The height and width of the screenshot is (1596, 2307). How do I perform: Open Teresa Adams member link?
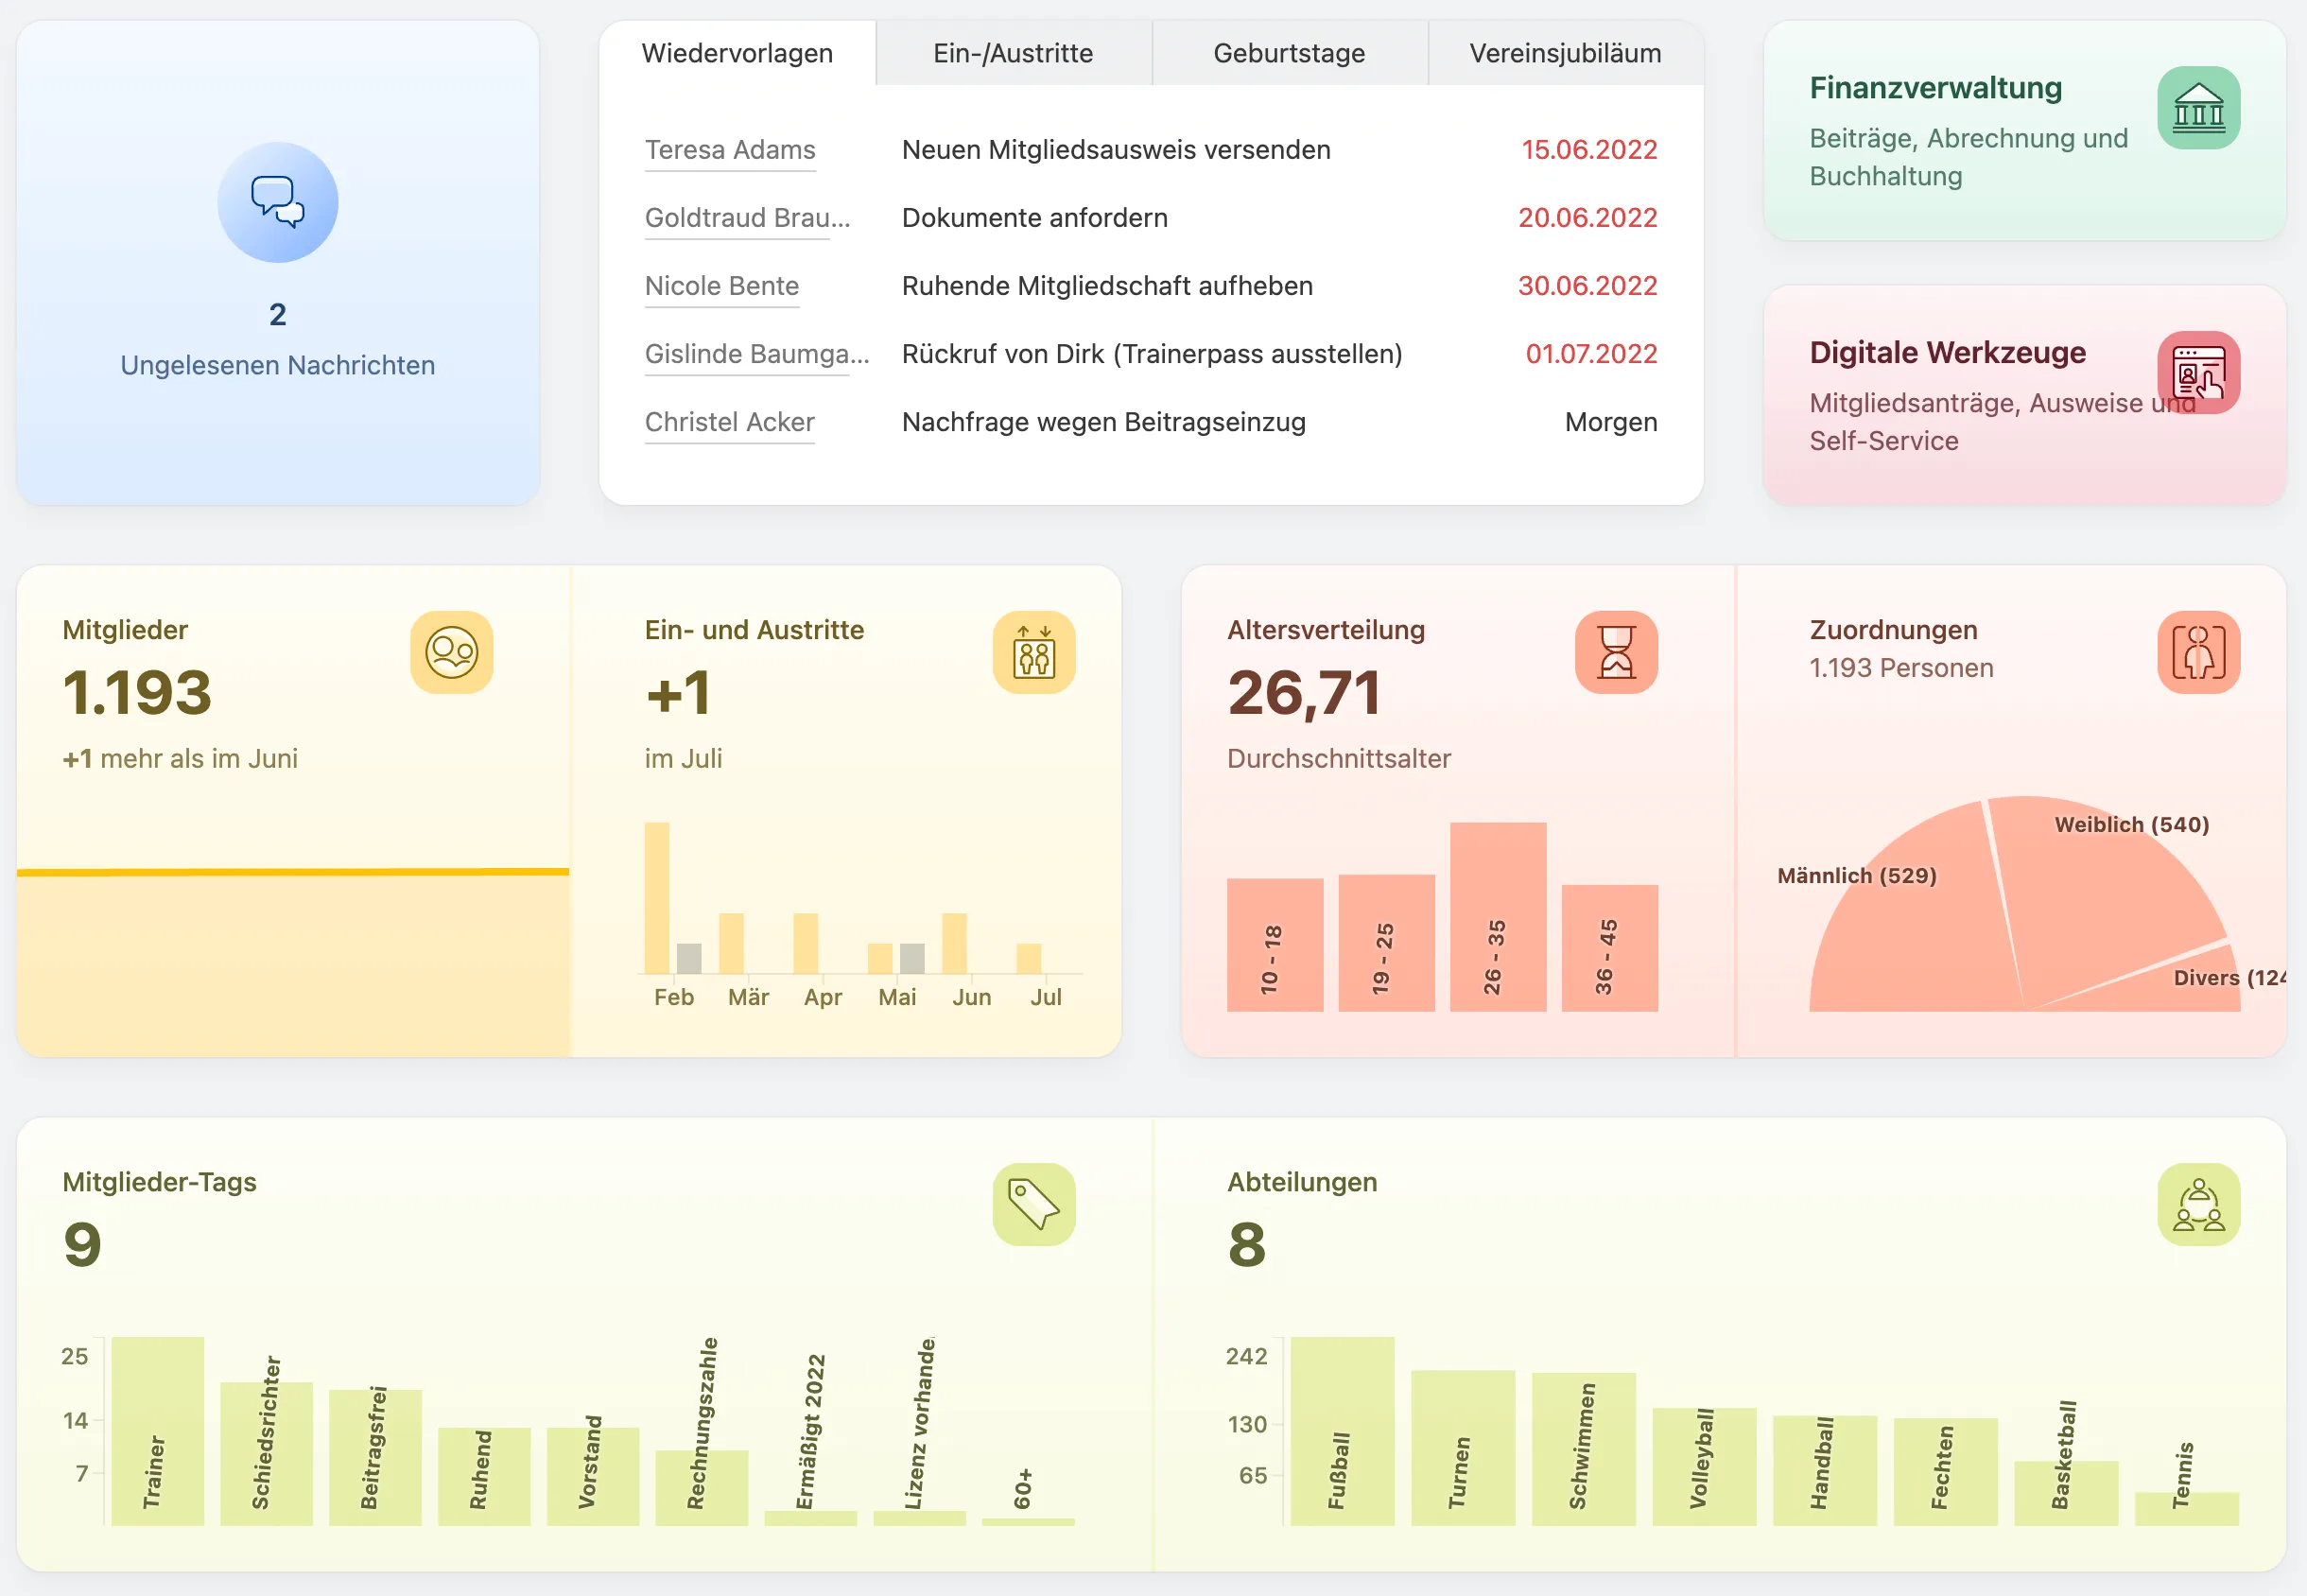[730, 150]
